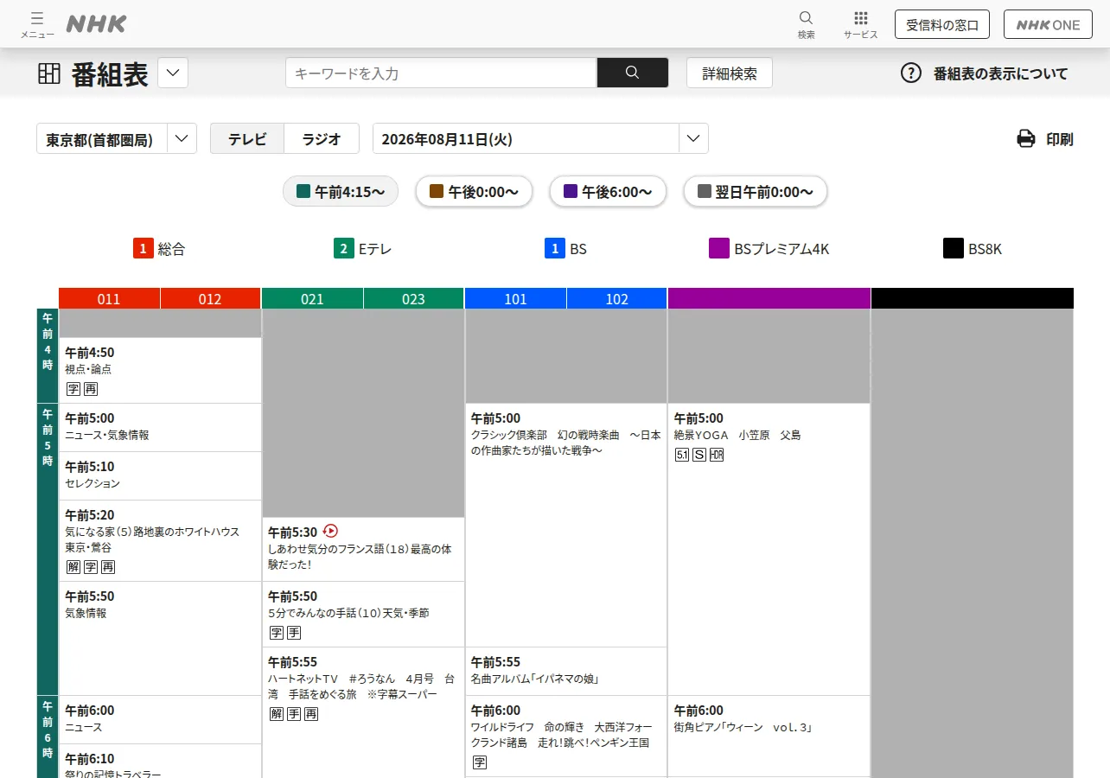The image size is (1110, 778).
Task: Click the 字 badge under ワイルドライフ
Action: [x=479, y=762]
